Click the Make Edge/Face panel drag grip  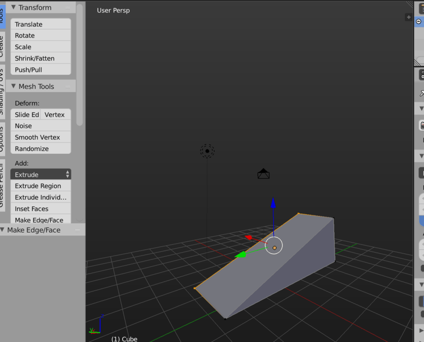click(78, 231)
